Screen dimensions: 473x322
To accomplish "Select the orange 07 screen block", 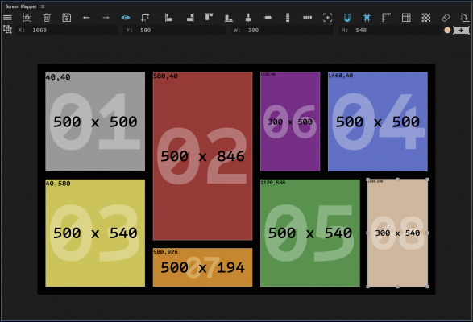I will [202, 267].
